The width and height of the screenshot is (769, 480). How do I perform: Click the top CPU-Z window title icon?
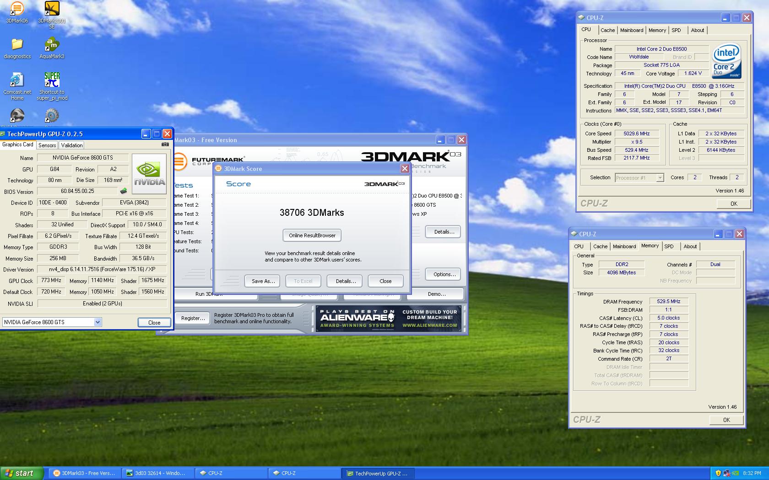(581, 18)
